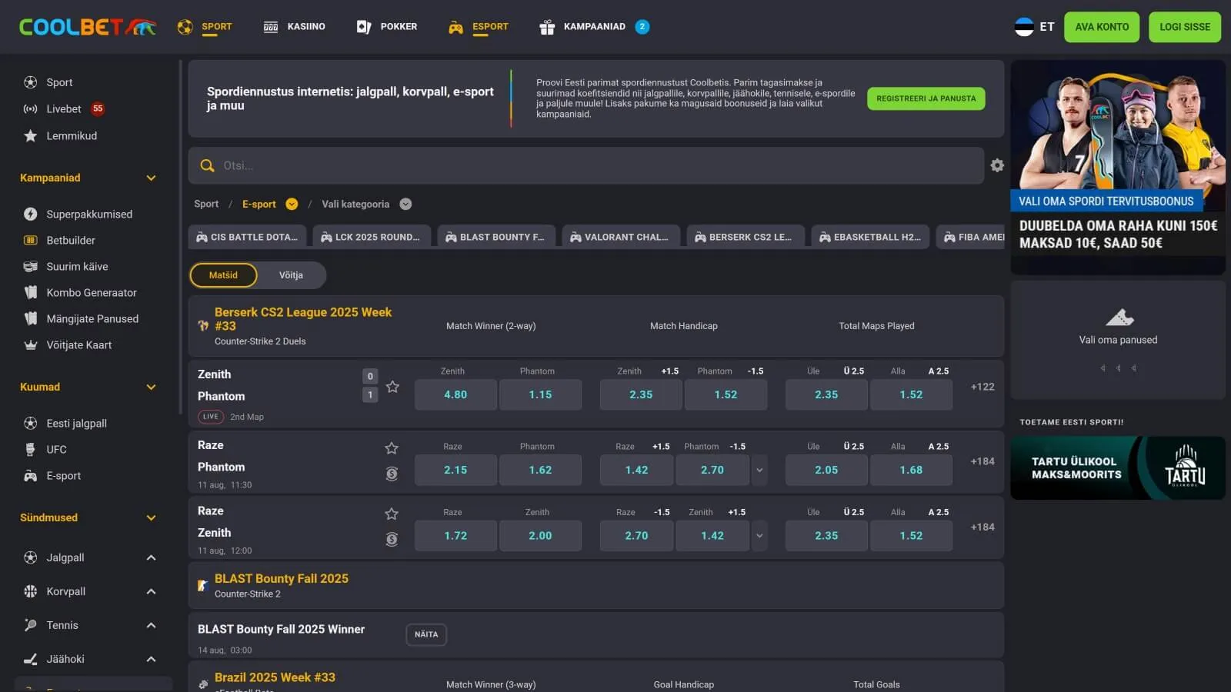The width and height of the screenshot is (1231, 692).
Task: Open BLAST Bounty Fall 2025 league link
Action: [282, 578]
